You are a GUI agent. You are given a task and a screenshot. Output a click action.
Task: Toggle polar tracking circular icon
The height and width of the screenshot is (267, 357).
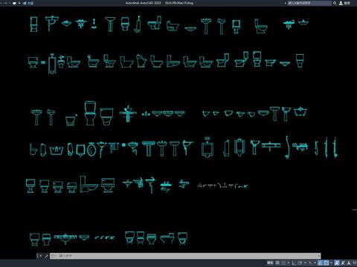(300, 263)
